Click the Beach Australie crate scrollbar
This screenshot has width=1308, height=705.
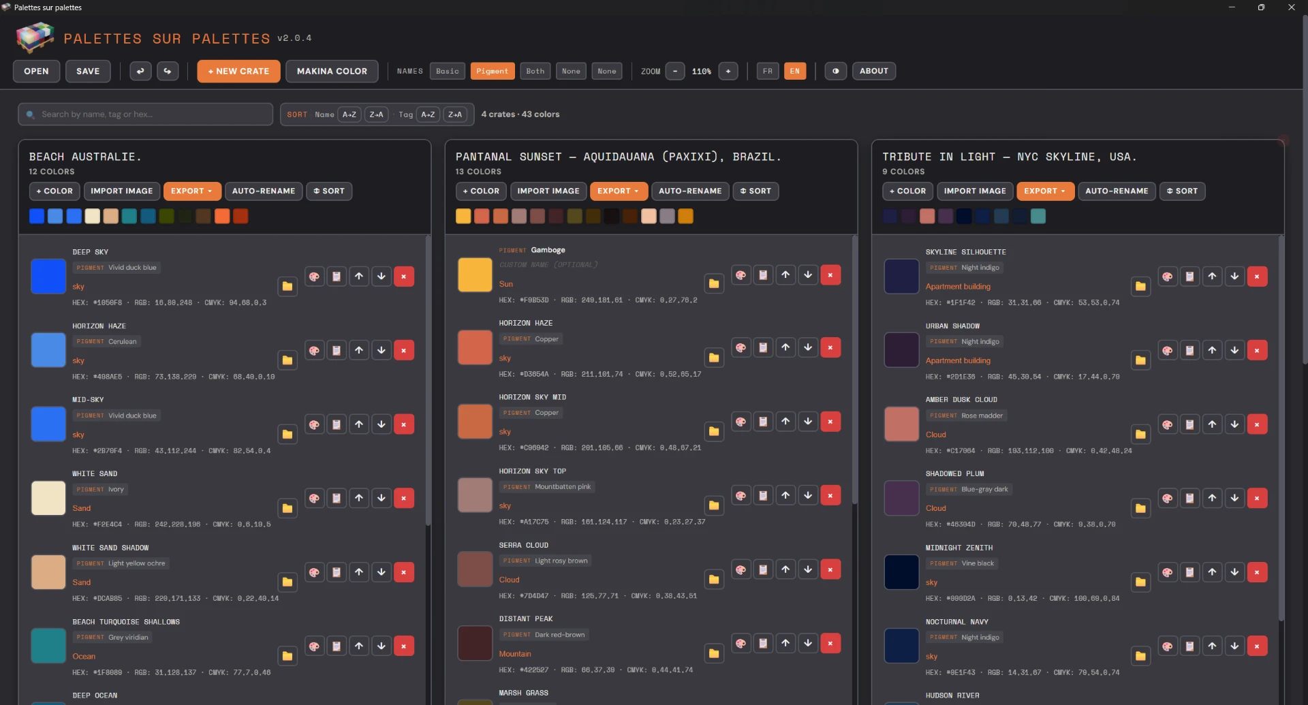tap(428, 381)
